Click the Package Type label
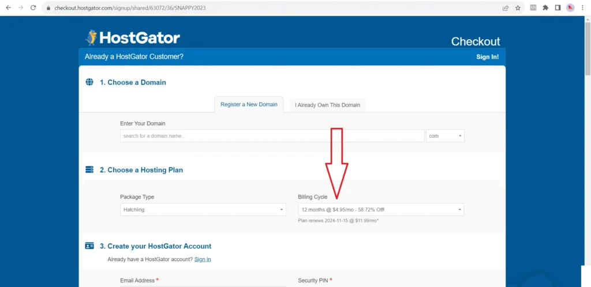Viewport: 591px width, 287px height. point(137,197)
